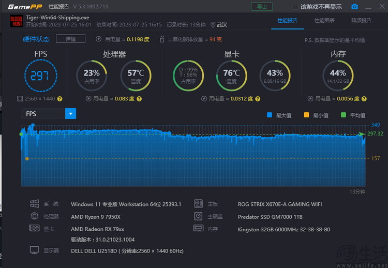Click the Tiger-Win64-Shipping.exe process name
Viewport: 388px width, 268px height.
tap(57, 18)
